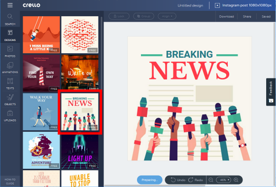Edit the Untitled design name
This screenshot has height=187, width=276.
(190, 5)
